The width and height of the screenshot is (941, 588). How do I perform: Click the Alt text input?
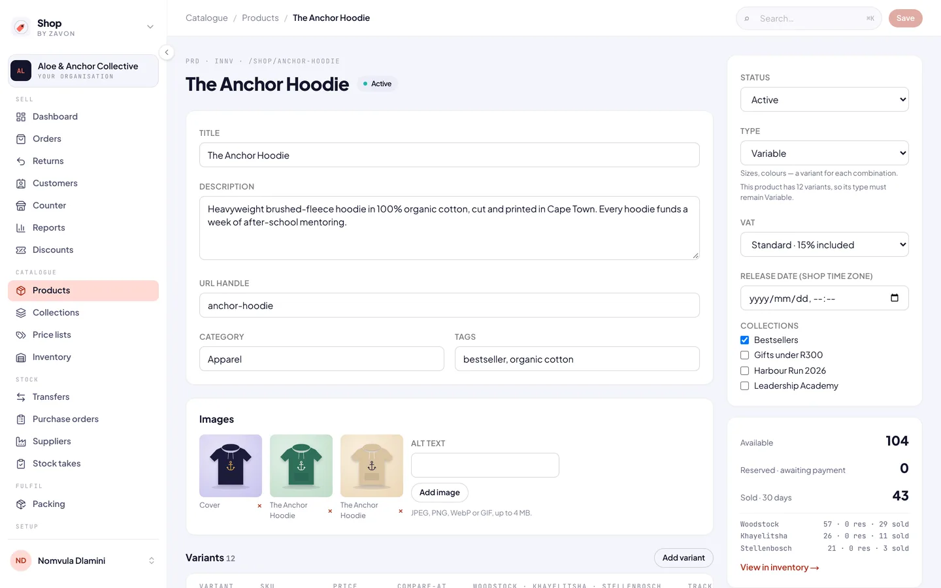(x=485, y=465)
